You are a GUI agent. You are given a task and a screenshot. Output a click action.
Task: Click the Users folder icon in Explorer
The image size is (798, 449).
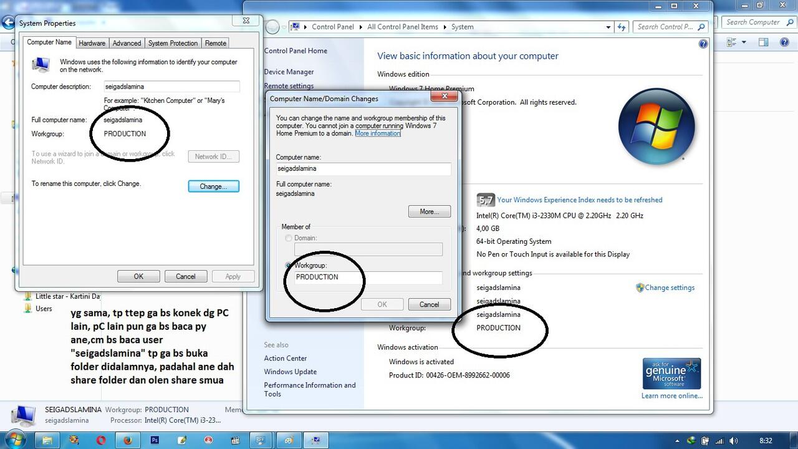tap(27, 309)
